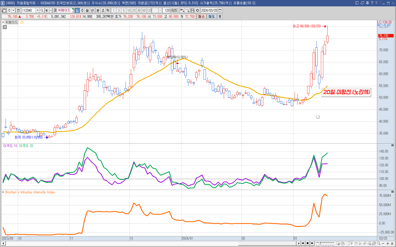
Task: Collapse the Intraday Intensity pane corner button
Action: click(x=393, y=192)
